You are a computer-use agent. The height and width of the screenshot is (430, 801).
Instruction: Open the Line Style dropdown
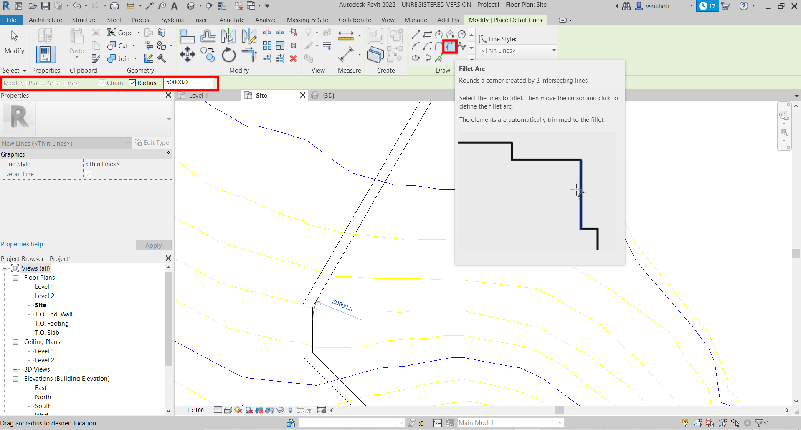pos(518,51)
